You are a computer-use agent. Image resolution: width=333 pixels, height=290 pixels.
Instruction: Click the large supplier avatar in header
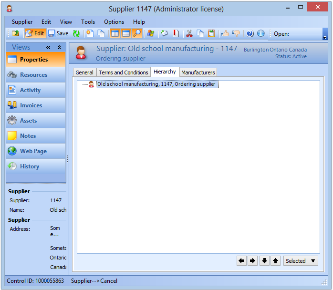coord(81,52)
